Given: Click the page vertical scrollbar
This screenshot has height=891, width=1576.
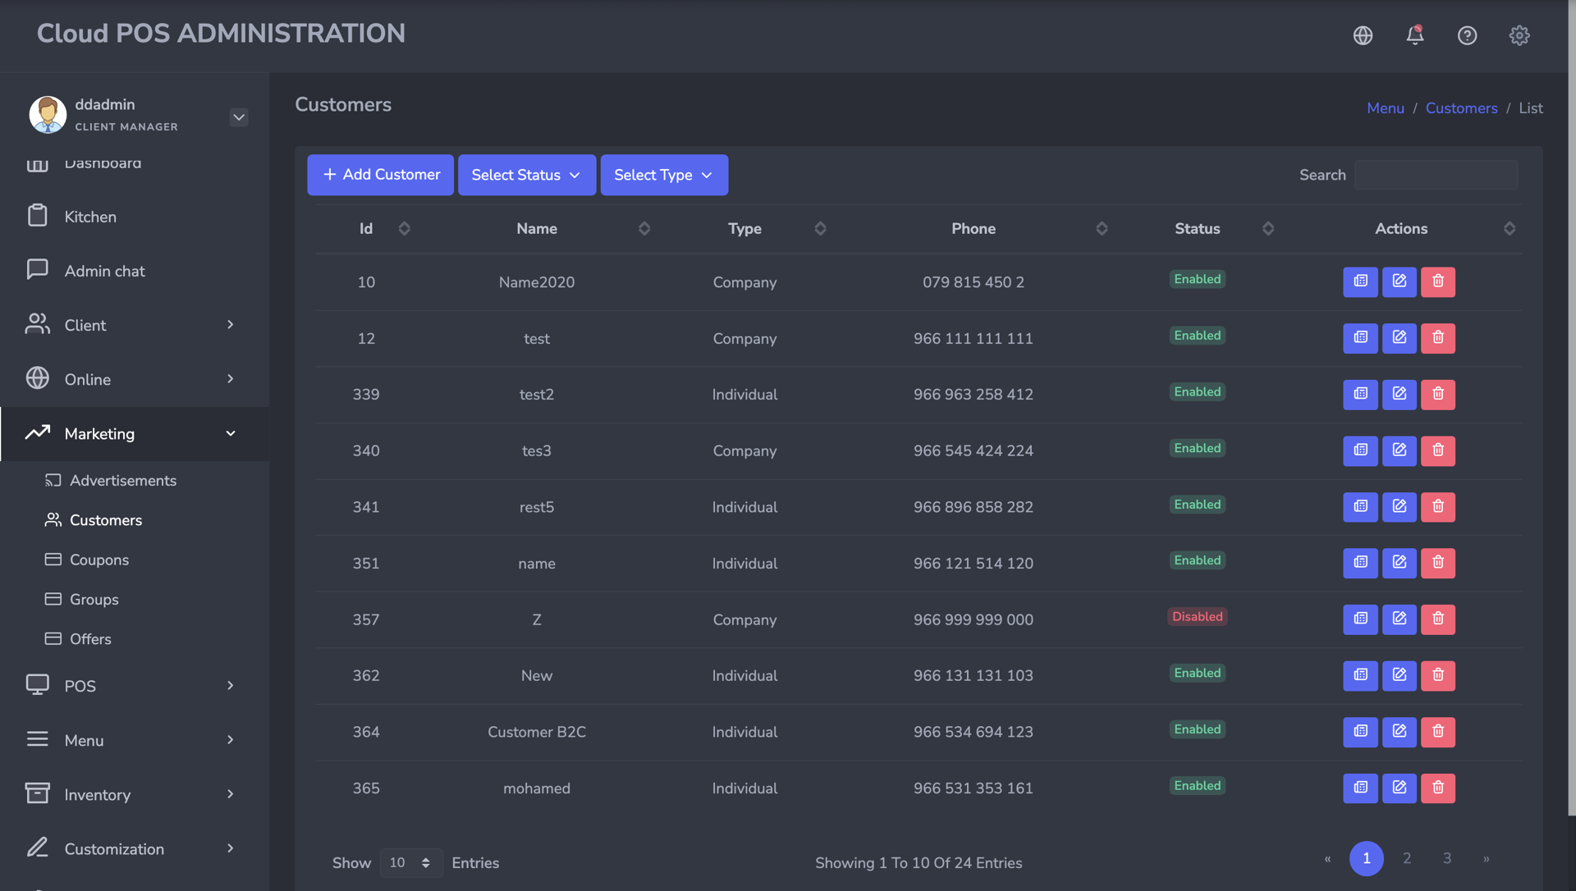Looking at the screenshot, I should 1571,408.
